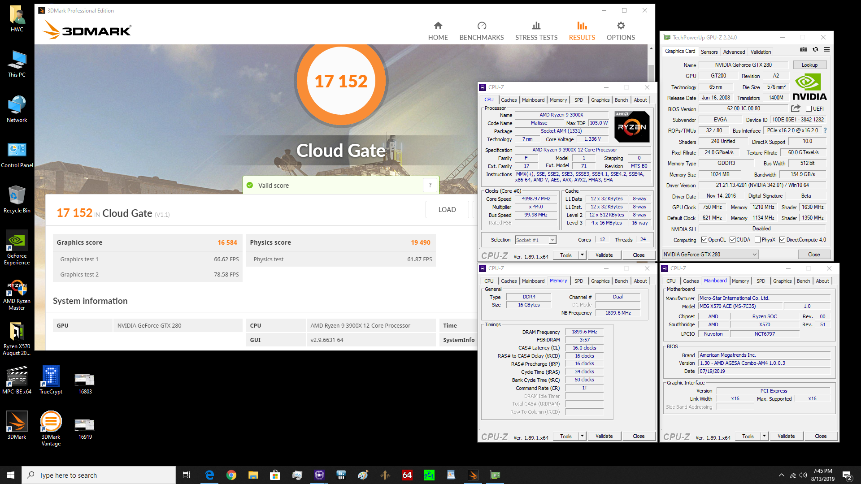Switch to Advanced tab in GPU-Z
The image size is (861, 484).
(x=734, y=52)
